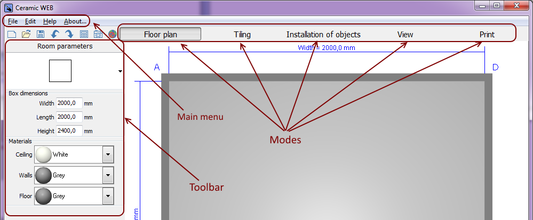Expand the Floor material dropdown
The image size is (533, 220).
(108, 196)
